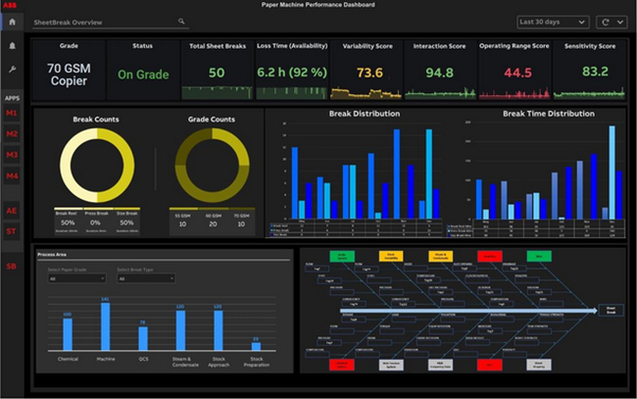Open the Select Break Type dropdown

pos(146,278)
